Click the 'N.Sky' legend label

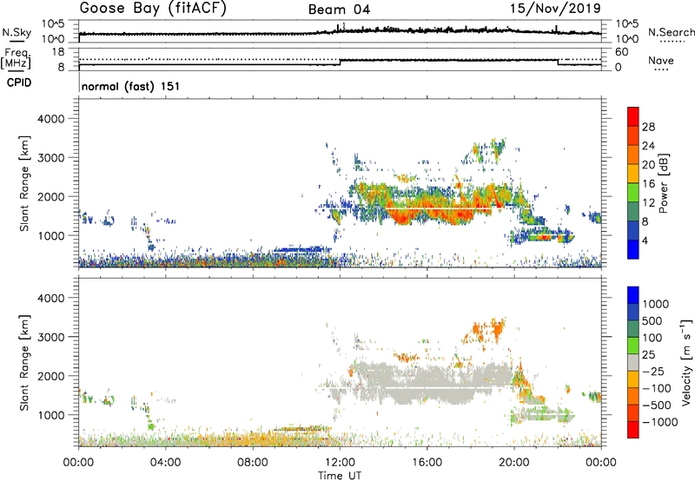[x=17, y=32]
